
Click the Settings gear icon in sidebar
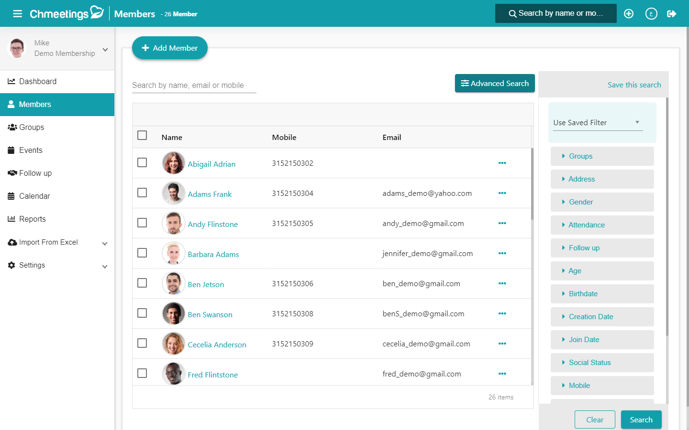[11, 265]
